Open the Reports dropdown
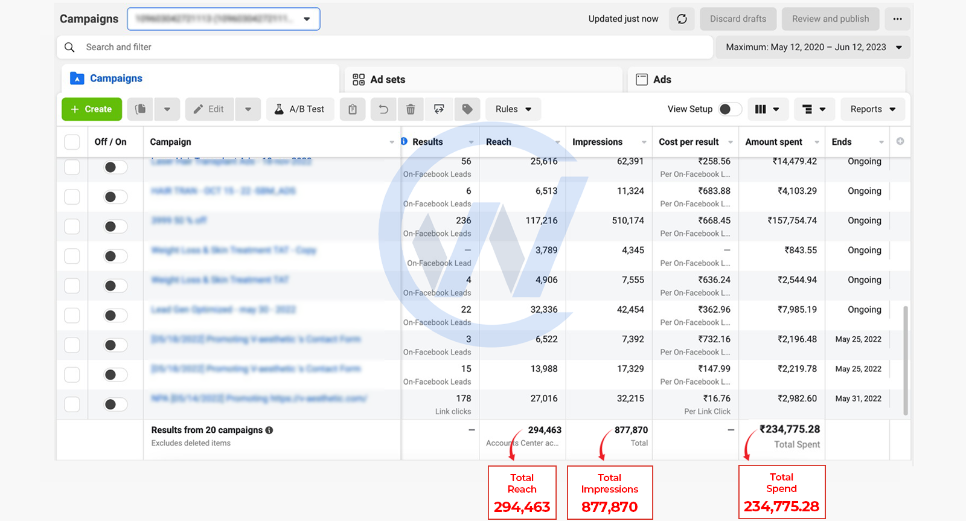This screenshot has width=966, height=521. tap(872, 109)
